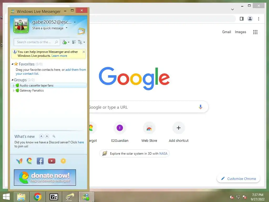Open the gabe20052 status dropdown arrow
269x202 pixels.
click(75, 22)
